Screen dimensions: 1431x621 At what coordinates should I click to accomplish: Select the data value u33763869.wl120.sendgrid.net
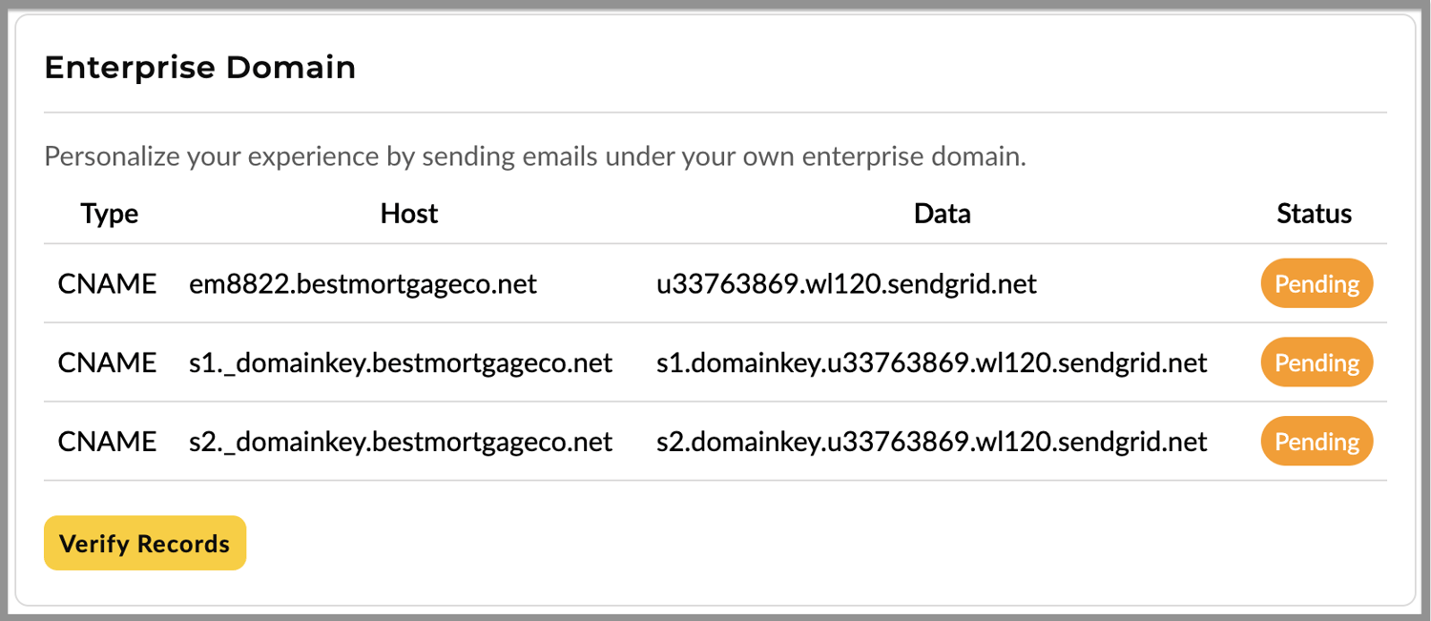pos(846,283)
